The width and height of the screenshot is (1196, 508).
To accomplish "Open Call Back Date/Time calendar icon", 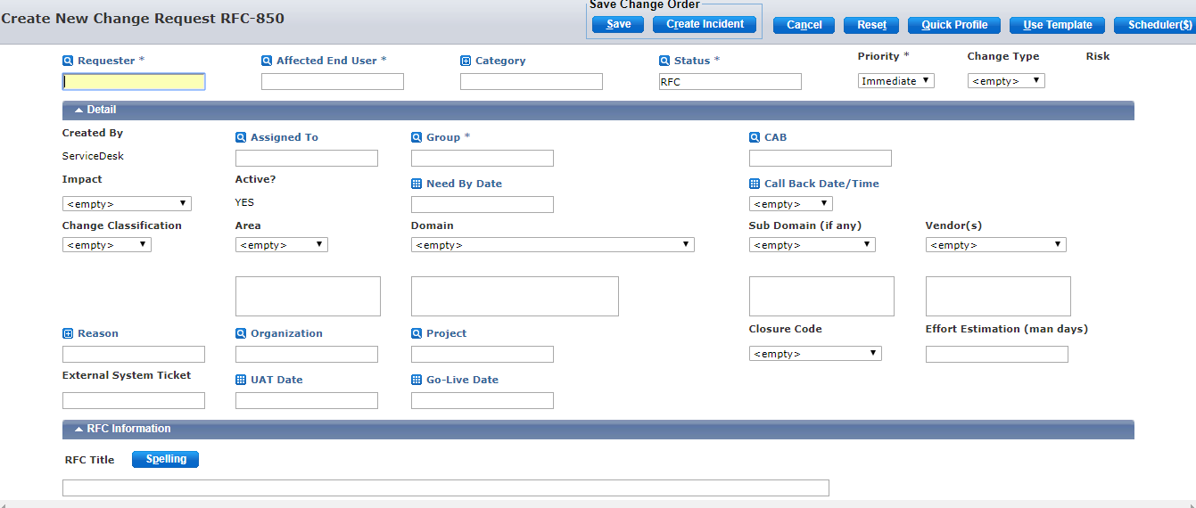I will [x=755, y=184].
